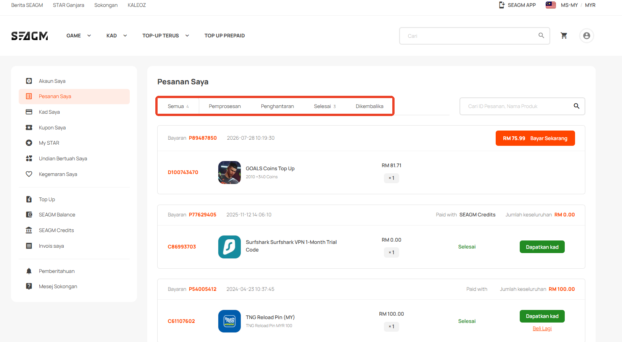The image size is (622, 342).
Task: Click the GOALS Coins Top Up thumbnail
Action: coord(229,173)
